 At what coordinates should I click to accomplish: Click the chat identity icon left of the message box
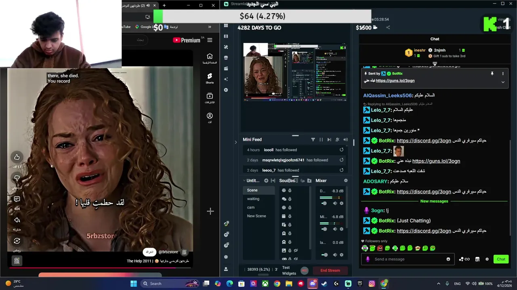368,259
